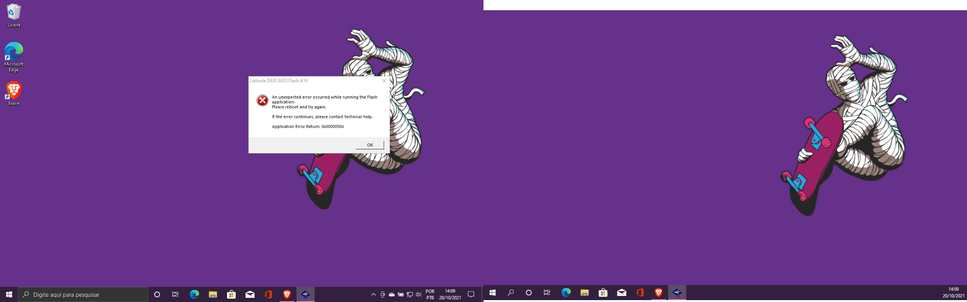Viewport: 967px width, 302px height.
Task: Switch the POR PTB input language indicator
Action: (430, 294)
